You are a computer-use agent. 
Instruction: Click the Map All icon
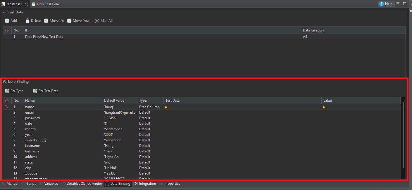(97, 21)
